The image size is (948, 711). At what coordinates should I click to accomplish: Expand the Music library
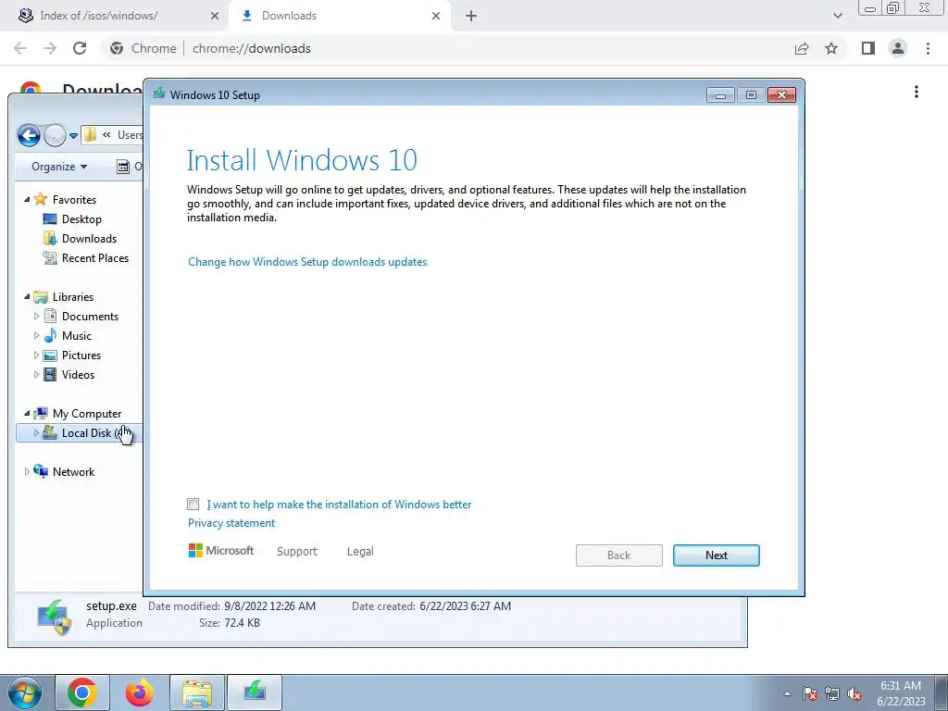[x=36, y=335]
